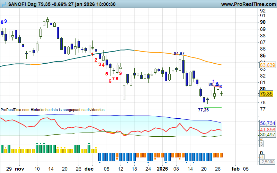The image size is (277, 173).
Task: Click the blue 9 count at top left
Action: (6, 21)
